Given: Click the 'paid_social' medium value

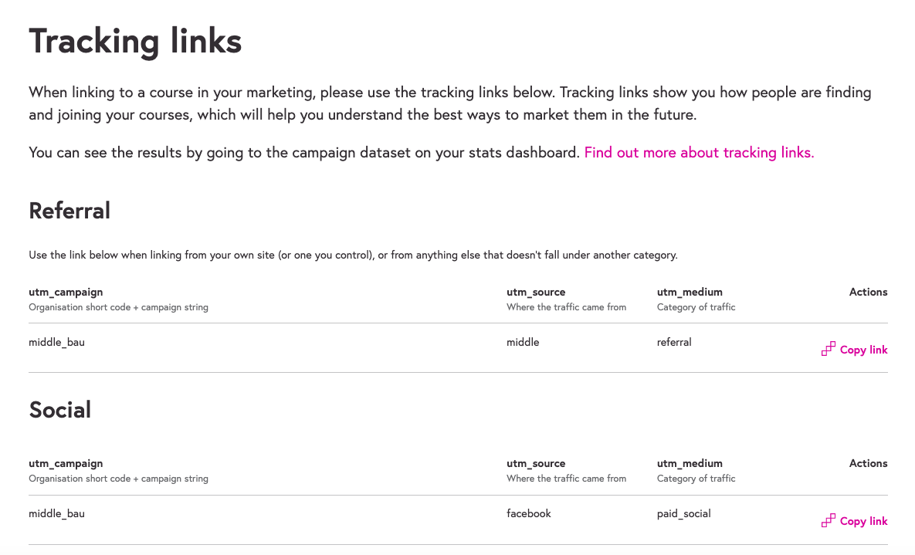Looking at the screenshot, I should 684,513.
